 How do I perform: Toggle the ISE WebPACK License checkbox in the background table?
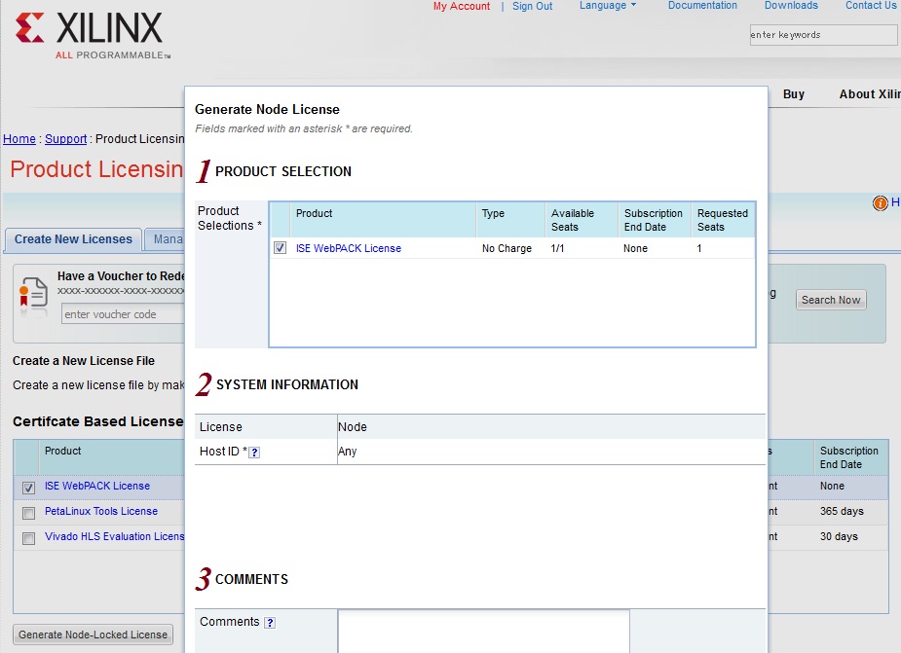click(28, 488)
